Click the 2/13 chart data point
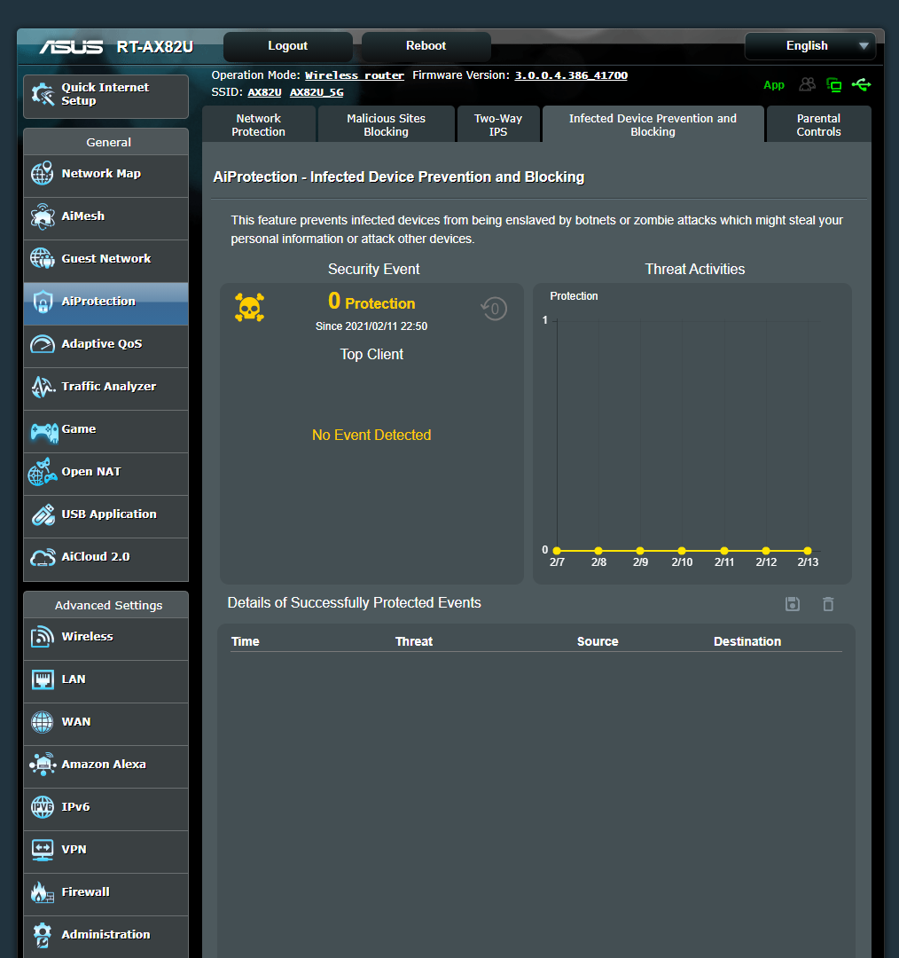 (808, 551)
